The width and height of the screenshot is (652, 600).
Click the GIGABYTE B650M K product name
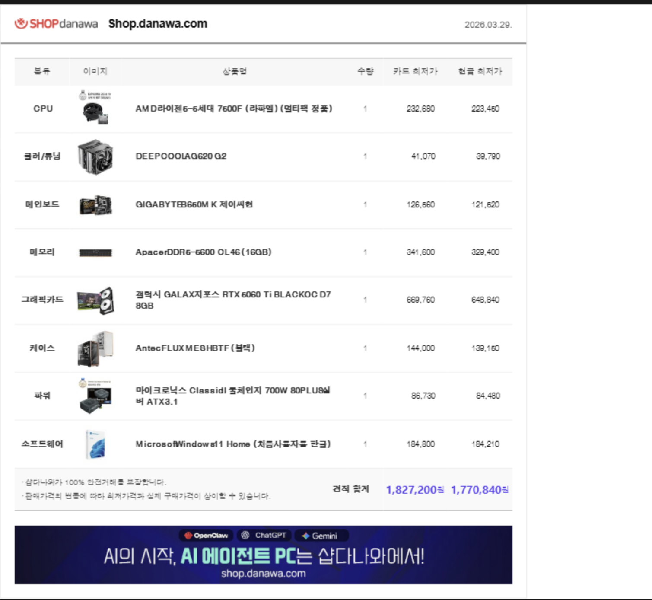[x=194, y=204]
